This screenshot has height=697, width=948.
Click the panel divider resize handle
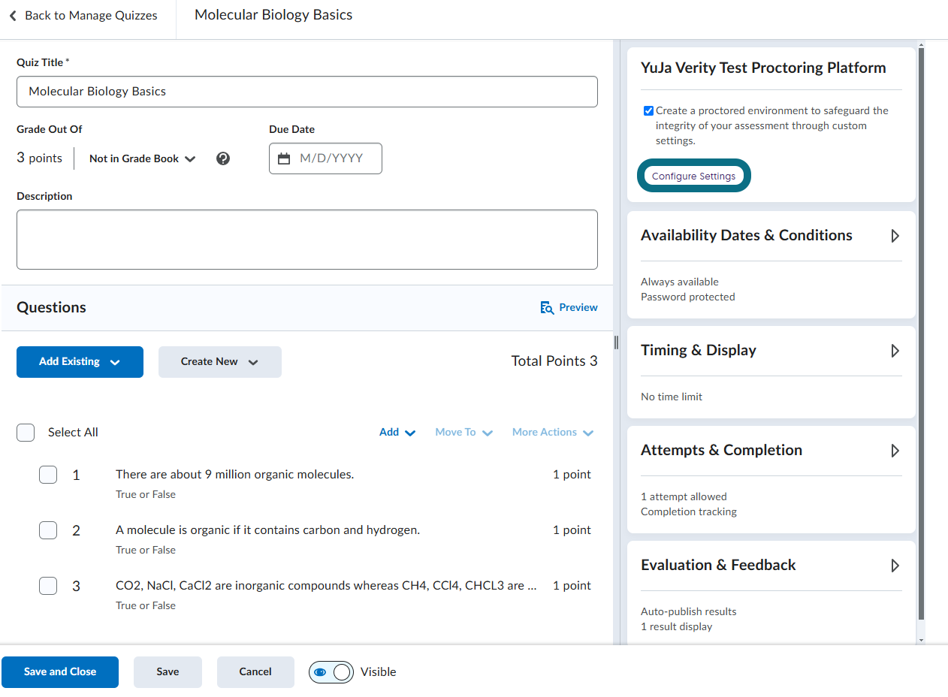coord(616,342)
